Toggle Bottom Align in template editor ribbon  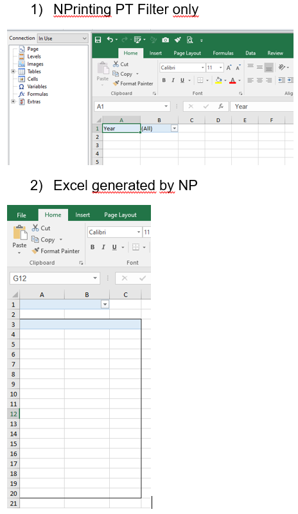pos(269,67)
